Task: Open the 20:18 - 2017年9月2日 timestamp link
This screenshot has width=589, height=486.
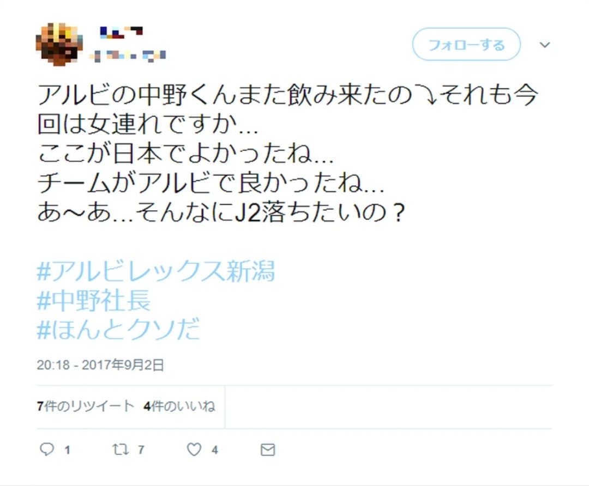Action: point(100,365)
